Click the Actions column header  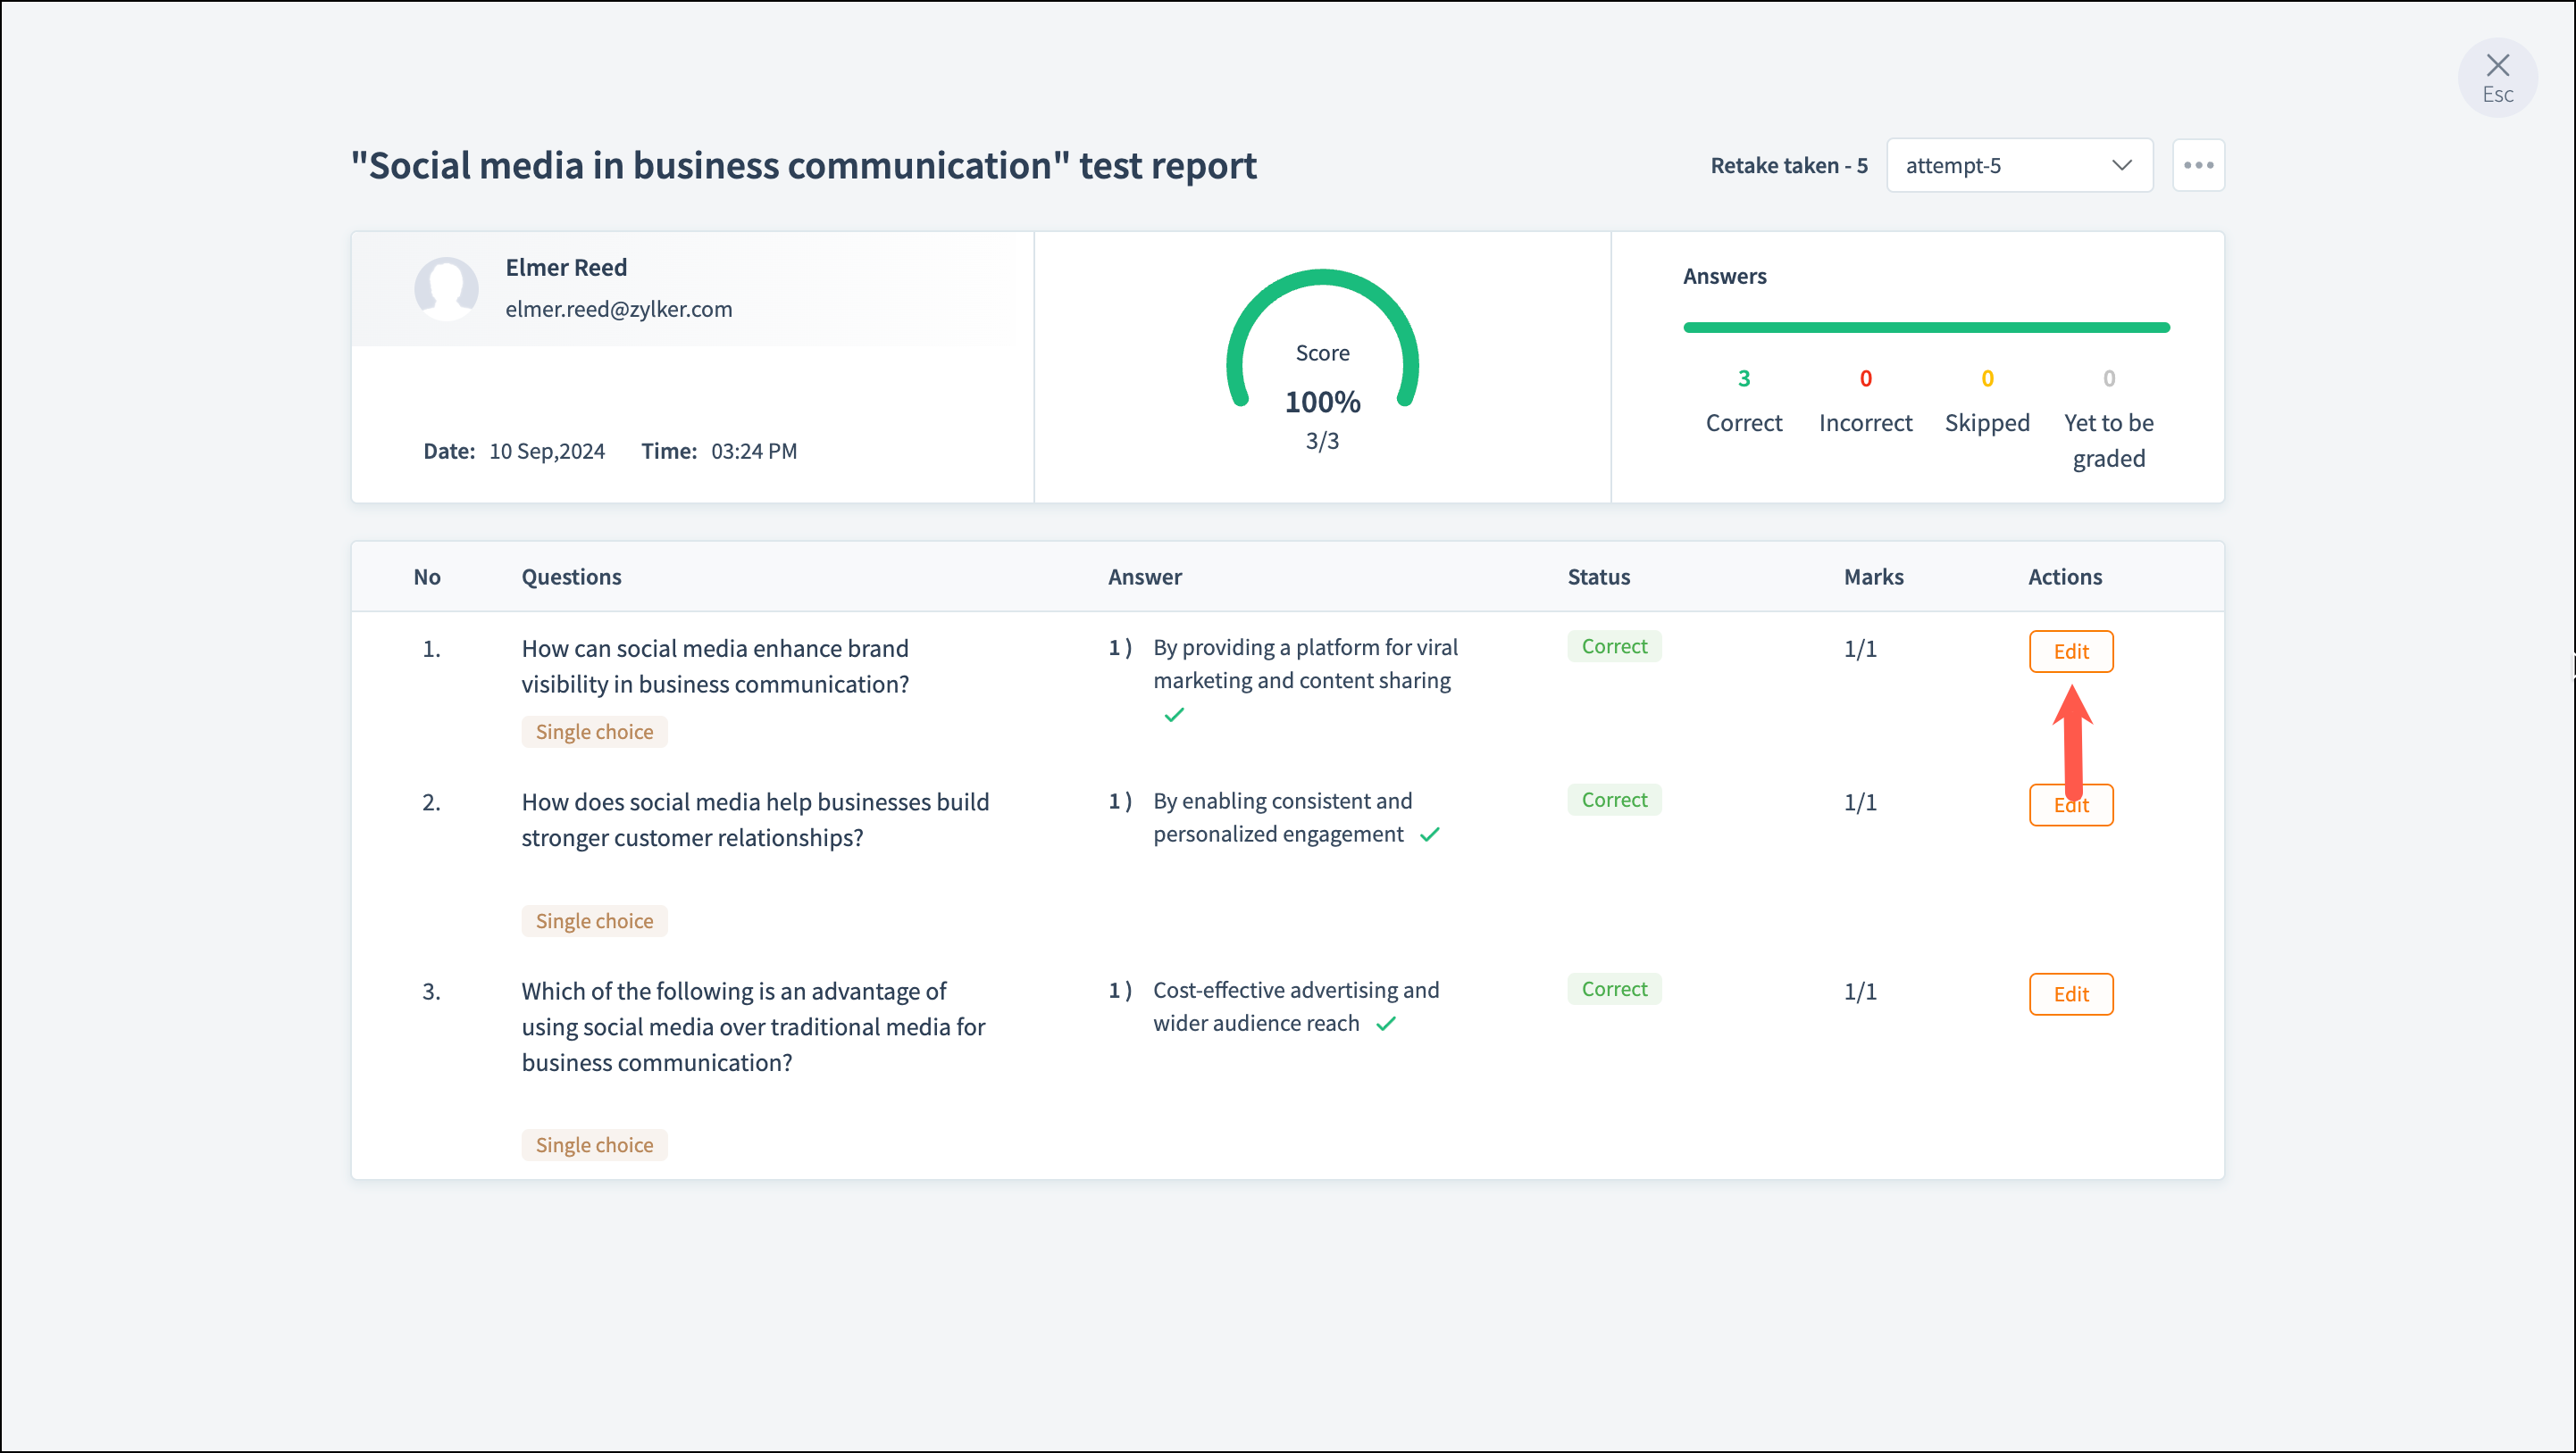click(x=2064, y=577)
